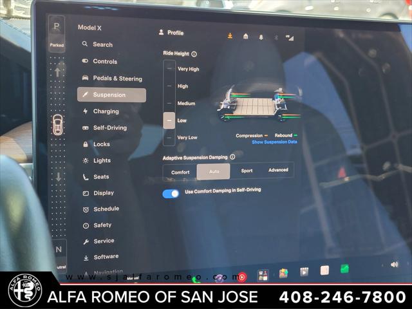Viewport: 412px width, 309px height.
Task: Click the volume speaker icon
Action: click(395, 265)
